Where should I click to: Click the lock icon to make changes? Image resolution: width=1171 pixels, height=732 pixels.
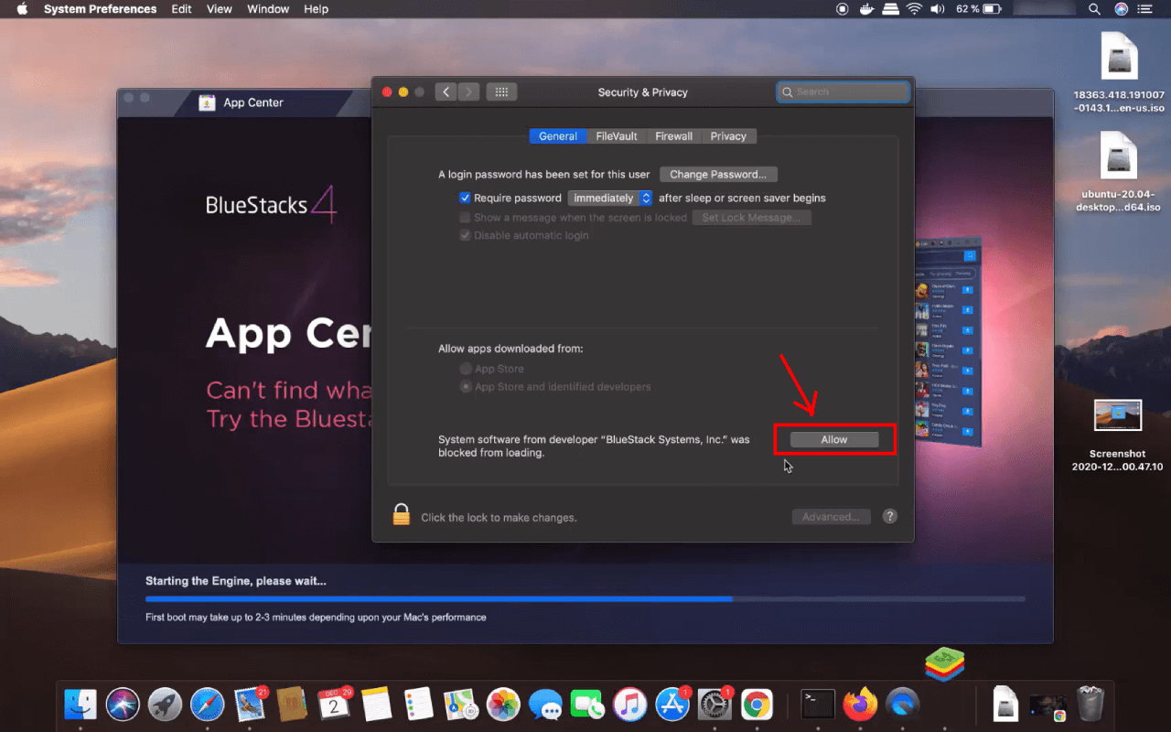pyautogui.click(x=401, y=514)
